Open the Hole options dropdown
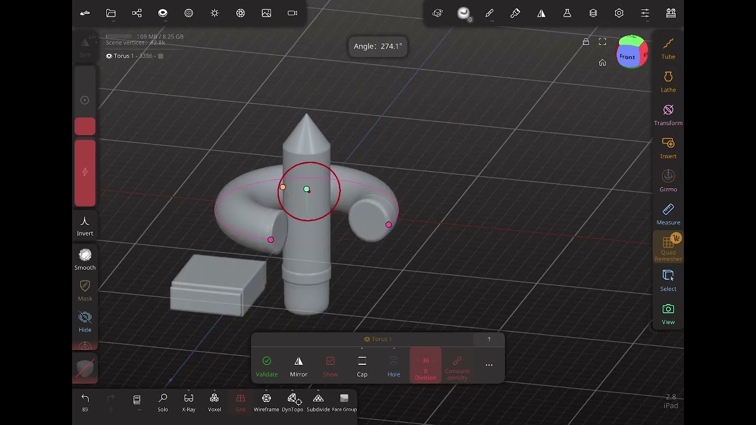The height and width of the screenshot is (425, 756). point(394,365)
